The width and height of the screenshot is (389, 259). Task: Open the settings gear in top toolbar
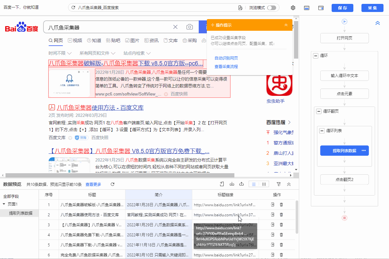pos(293,8)
